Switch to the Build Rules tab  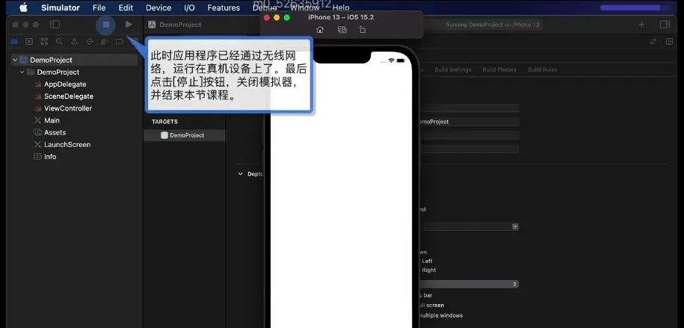coord(542,69)
